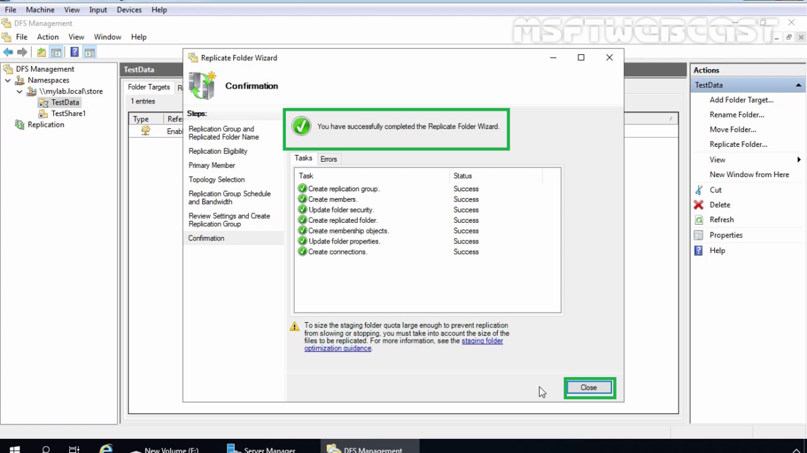This screenshot has height=453, width=807.
Task: Toggle the Show/Hide Action Pane toolbar icon
Action: tap(89, 52)
